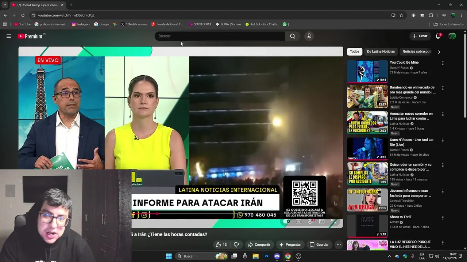Open the tab search dropdown arrow

point(5,5)
